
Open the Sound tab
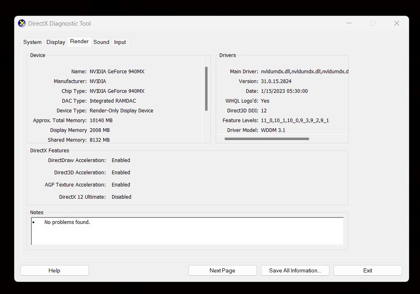(101, 42)
